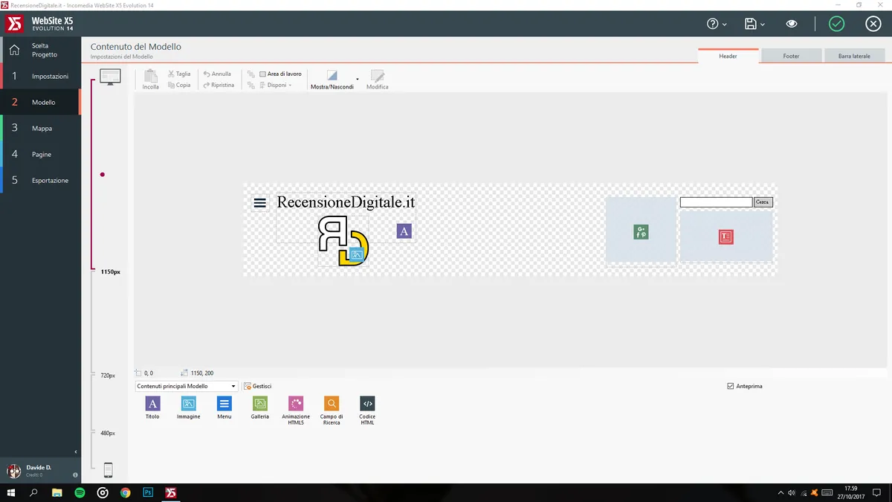Go to step 1 Impostazioni
Image resolution: width=892 pixels, height=502 pixels.
point(41,77)
